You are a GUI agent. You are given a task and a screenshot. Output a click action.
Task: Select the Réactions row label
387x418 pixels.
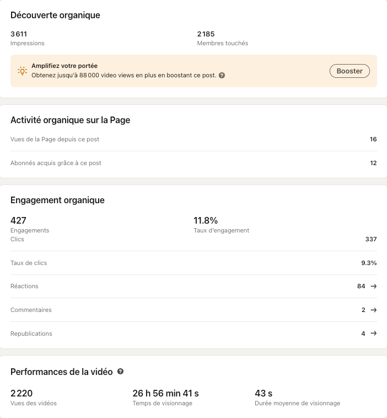(x=24, y=286)
